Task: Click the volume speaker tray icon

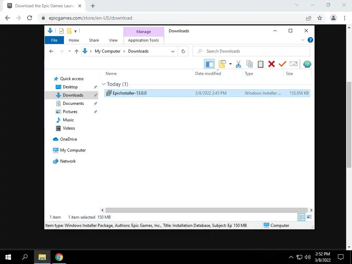Action: click(308, 257)
